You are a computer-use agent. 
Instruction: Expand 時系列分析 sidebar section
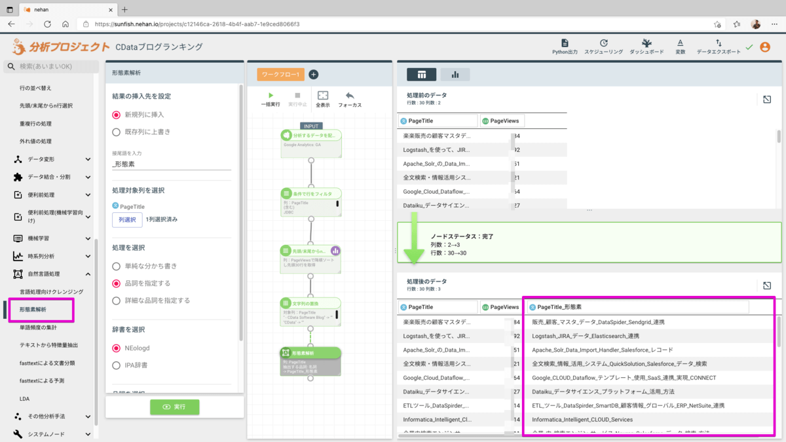point(88,256)
